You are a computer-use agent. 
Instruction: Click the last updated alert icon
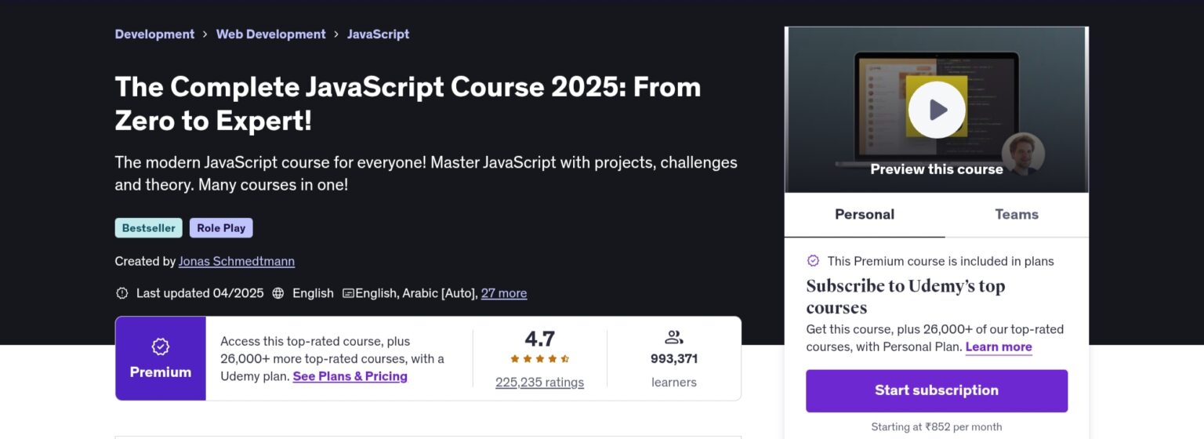121,293
